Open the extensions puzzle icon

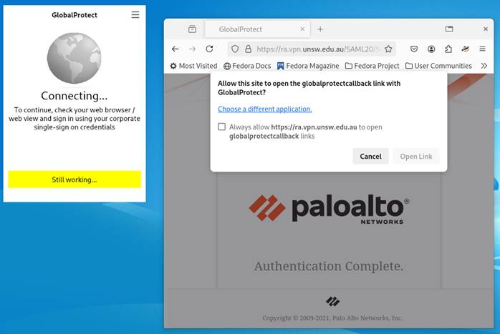click(x=448, y=49)
